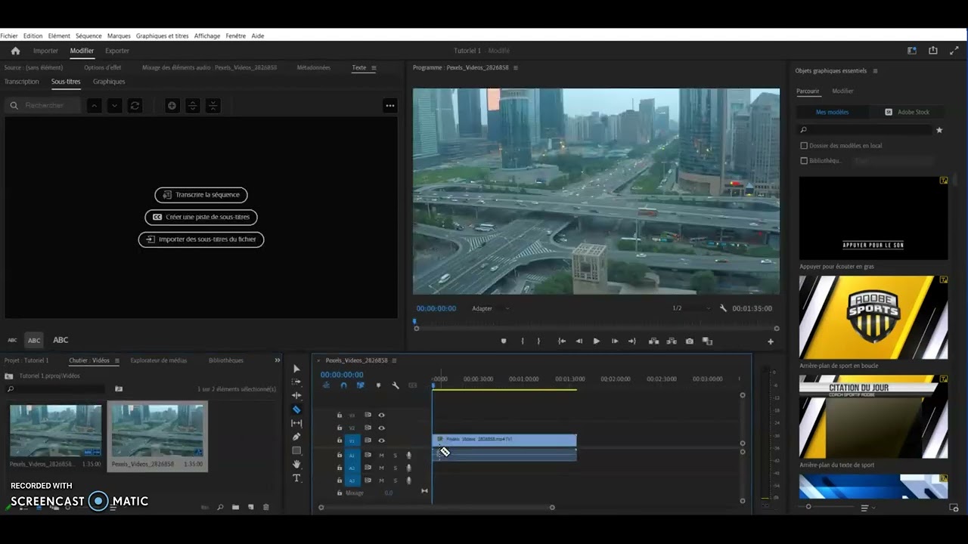Toggle snapping magnet in timeline
The image size is (968, 544).
pyautogui.click(x=343, y=385)
